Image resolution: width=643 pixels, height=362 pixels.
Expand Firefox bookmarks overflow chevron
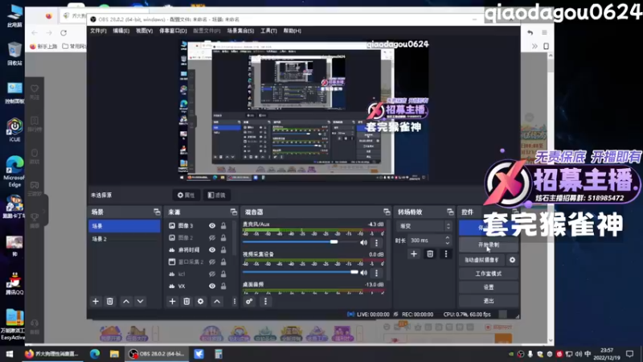click(534, 47)
